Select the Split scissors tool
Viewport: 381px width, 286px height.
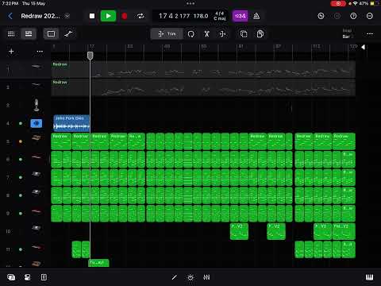click(206, 33)
